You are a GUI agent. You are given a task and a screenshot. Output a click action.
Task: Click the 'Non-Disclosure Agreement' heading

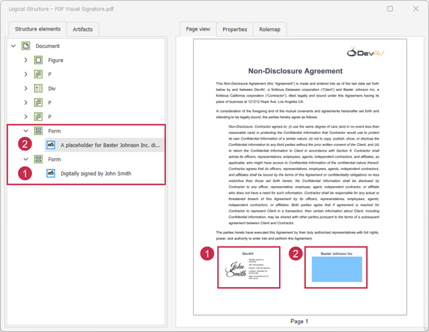tap(295, 71)
